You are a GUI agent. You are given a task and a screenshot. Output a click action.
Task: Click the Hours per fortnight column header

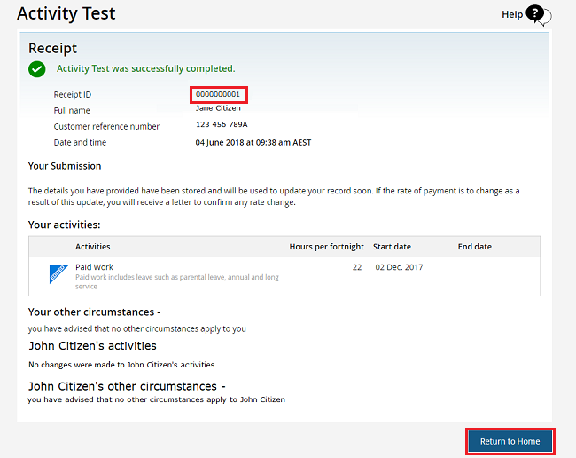326,247
